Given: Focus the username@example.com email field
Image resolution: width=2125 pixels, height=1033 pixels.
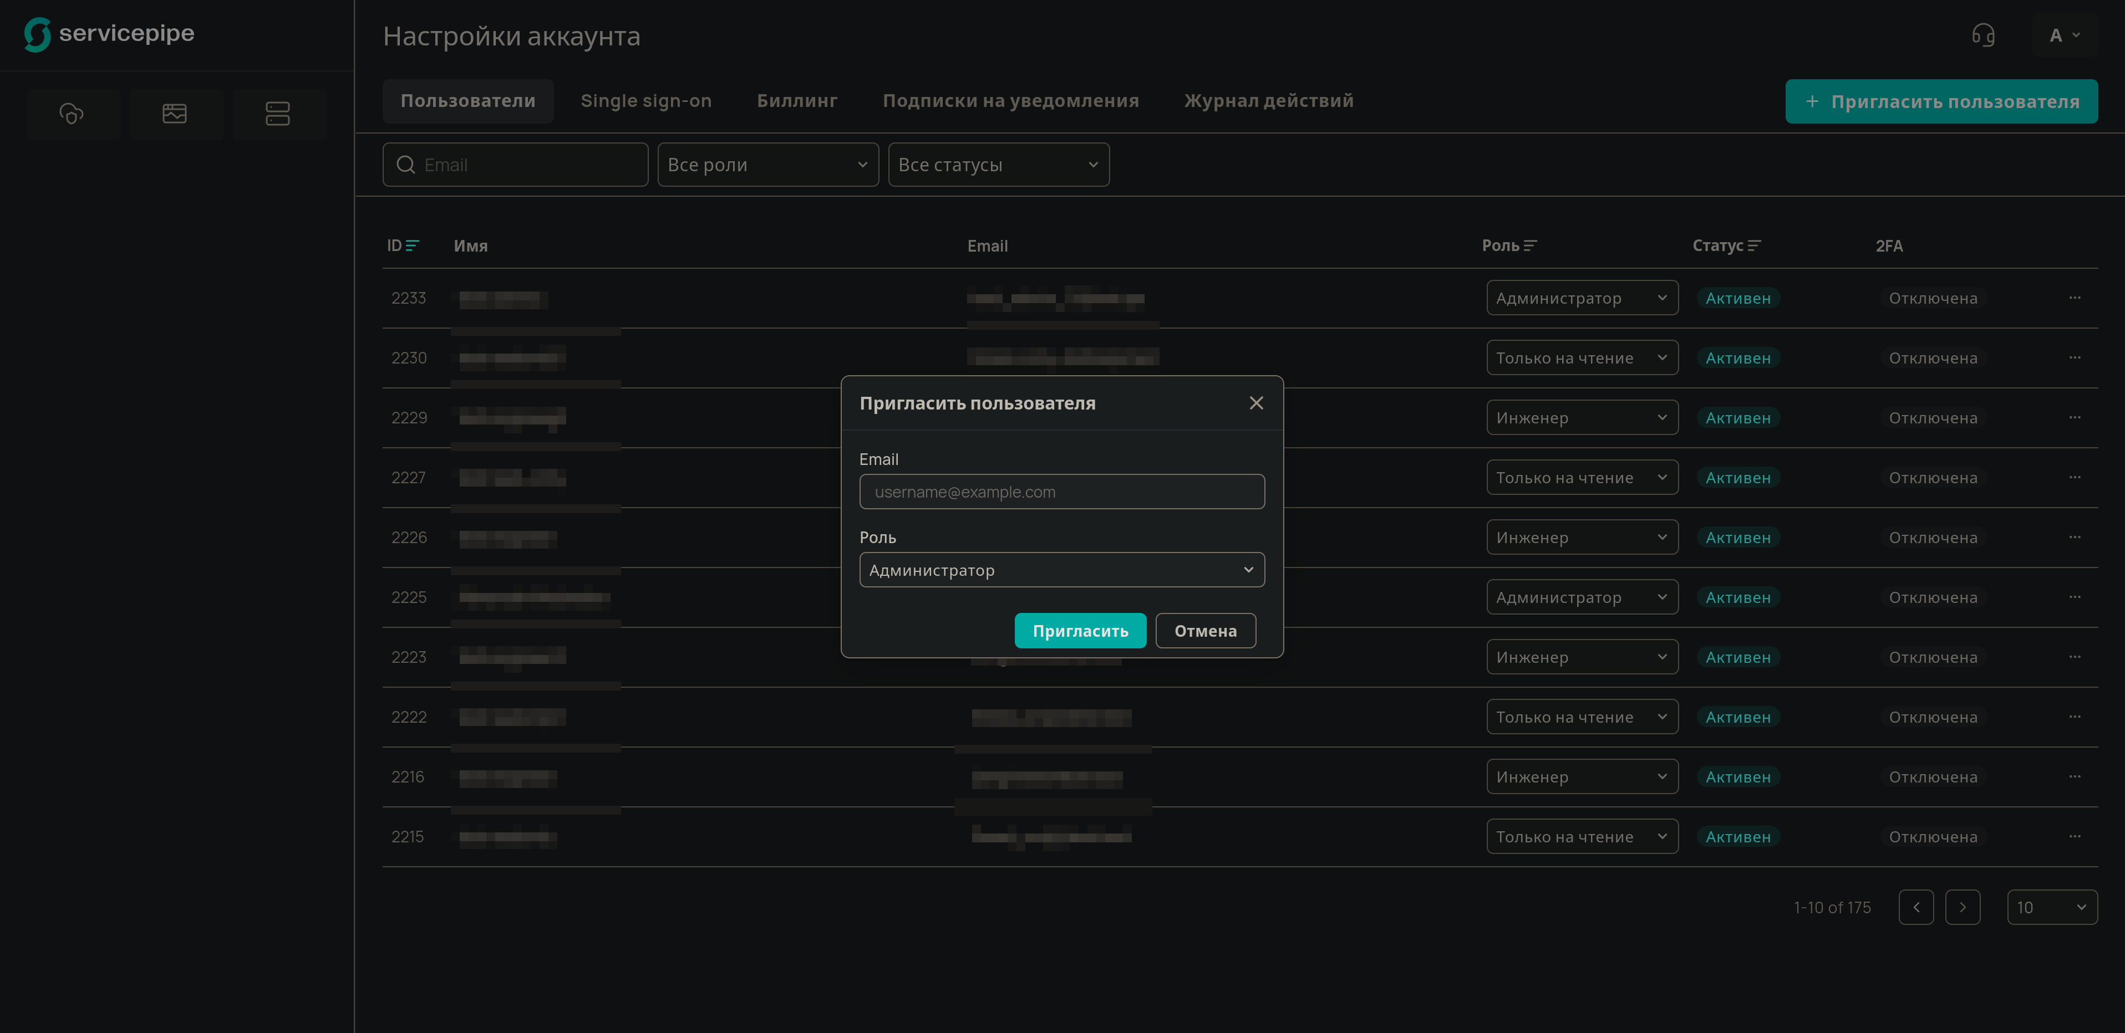Looking at the screenshot, I should coord(1062,492).
